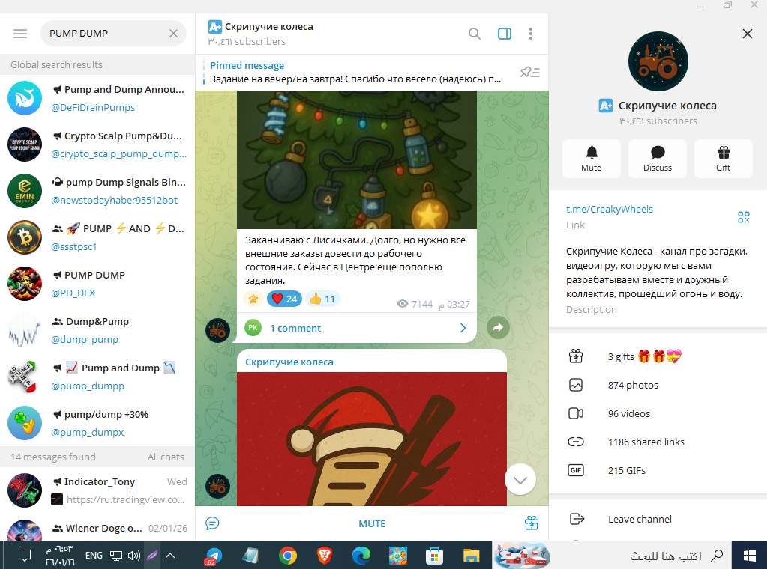Click the tractor channel profile avatar
Viewport: 767px width, 569px height.
(x=658, y=61)
